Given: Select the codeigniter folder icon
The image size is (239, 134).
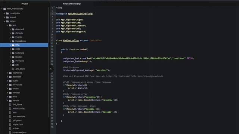Looking at the screenshot, I should point(7,13).
